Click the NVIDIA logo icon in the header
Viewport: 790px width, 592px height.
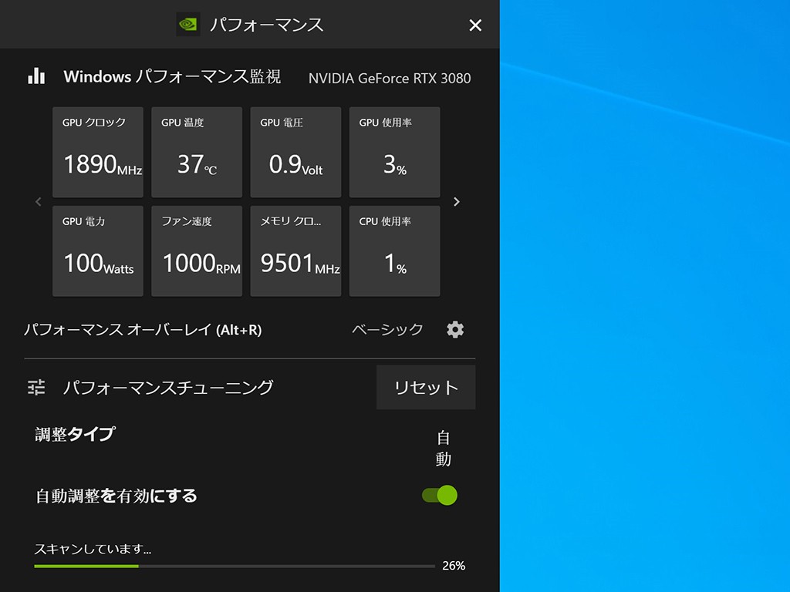coord(188,24)
